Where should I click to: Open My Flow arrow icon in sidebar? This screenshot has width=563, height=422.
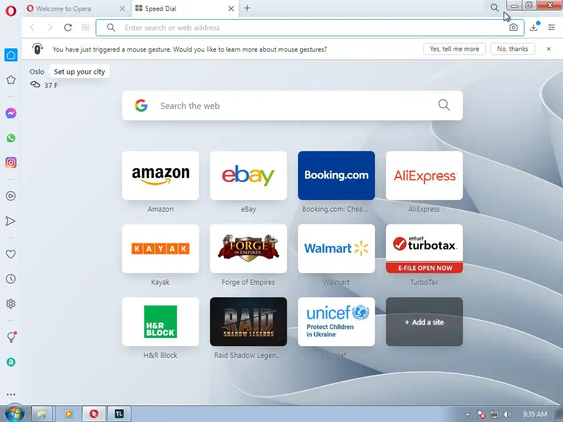(11, 221)
